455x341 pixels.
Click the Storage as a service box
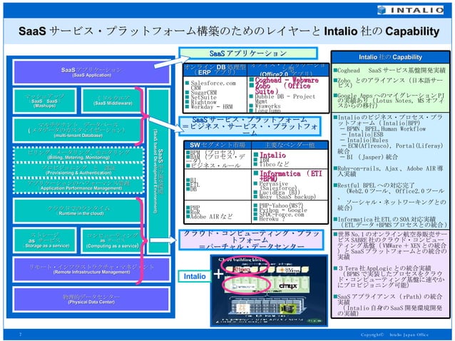45,240
